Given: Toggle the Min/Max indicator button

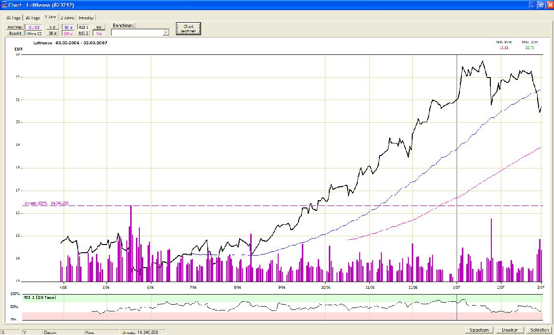Looking at the screenshot, I should coord(15,27).
